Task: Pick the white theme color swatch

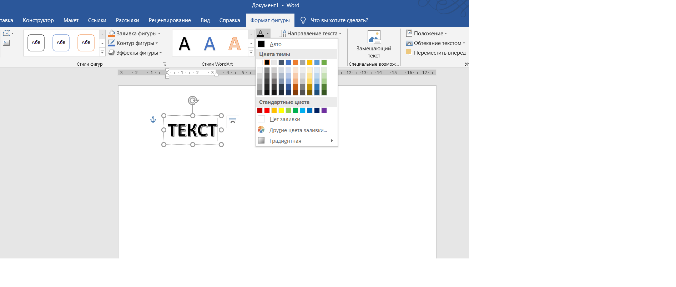Action: click(x=260, y=62)
